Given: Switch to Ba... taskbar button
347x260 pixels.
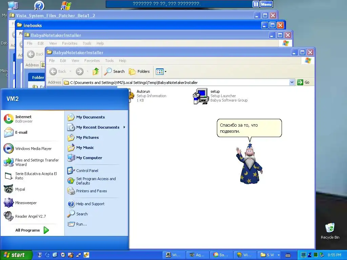Looking at the screenshot, I should (x=221, y=255).
